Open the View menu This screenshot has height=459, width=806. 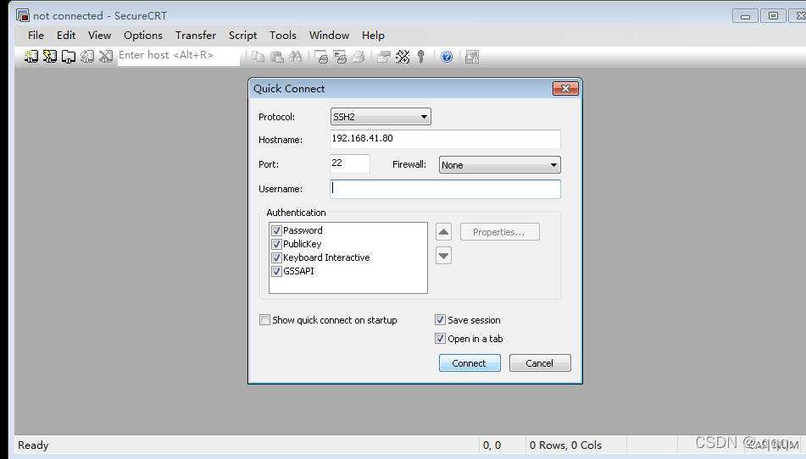[100, 36]
